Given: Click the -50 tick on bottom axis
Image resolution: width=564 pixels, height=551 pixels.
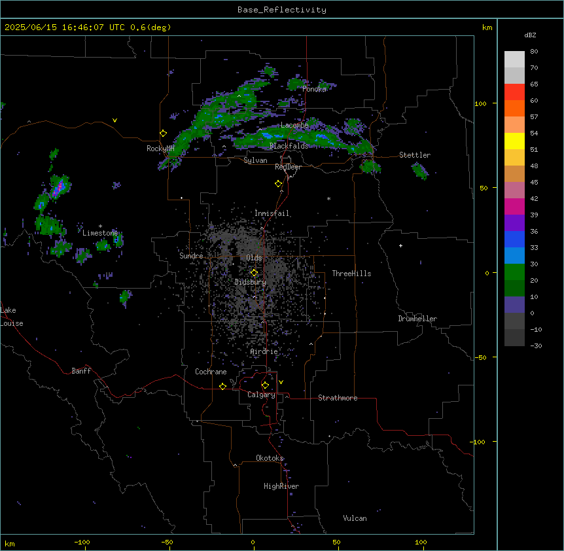Looking at the screenshot, I should (167, 542).
